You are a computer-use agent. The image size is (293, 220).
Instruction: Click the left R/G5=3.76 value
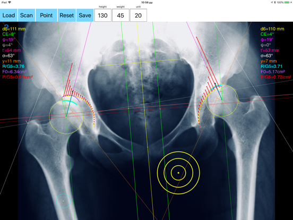tap(13, 66)
